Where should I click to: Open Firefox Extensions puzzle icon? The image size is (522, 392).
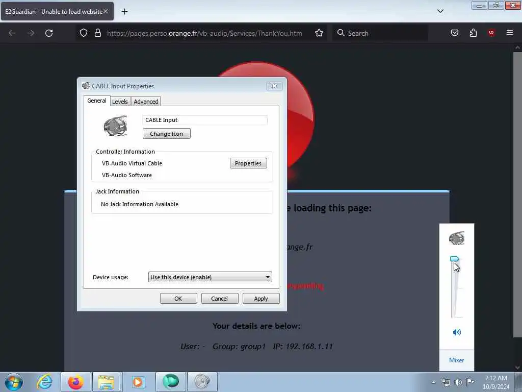[x=473, y=33]
